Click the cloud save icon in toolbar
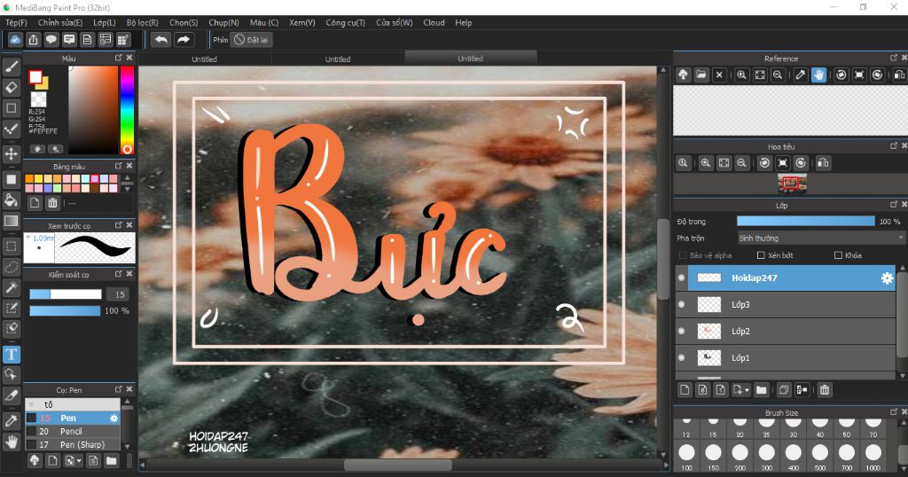Image resolution: width=908 pixels, height=477 pixels. tap(15, 39)
